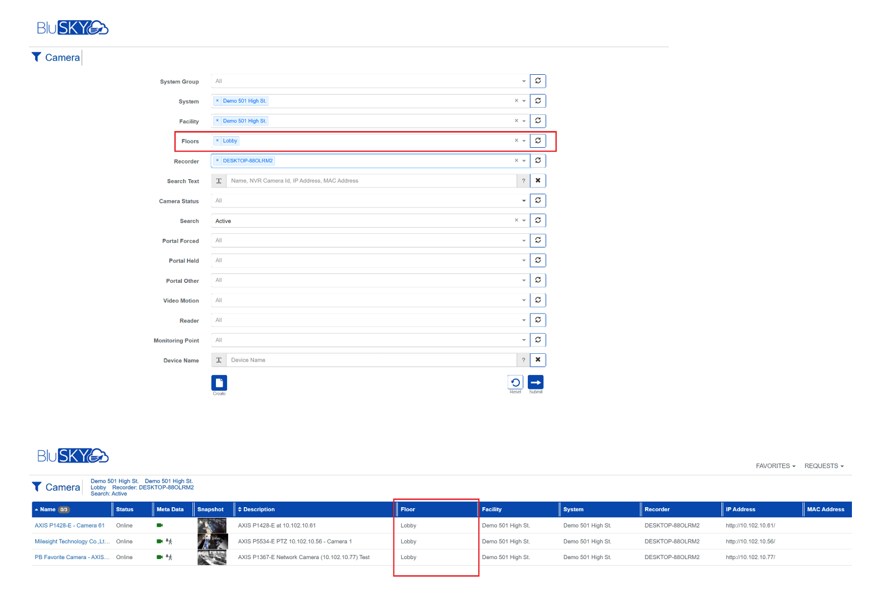Expand the Portal Forced dropdown
The height and width of the screenshot is (597, 896).
coord(523,240)
